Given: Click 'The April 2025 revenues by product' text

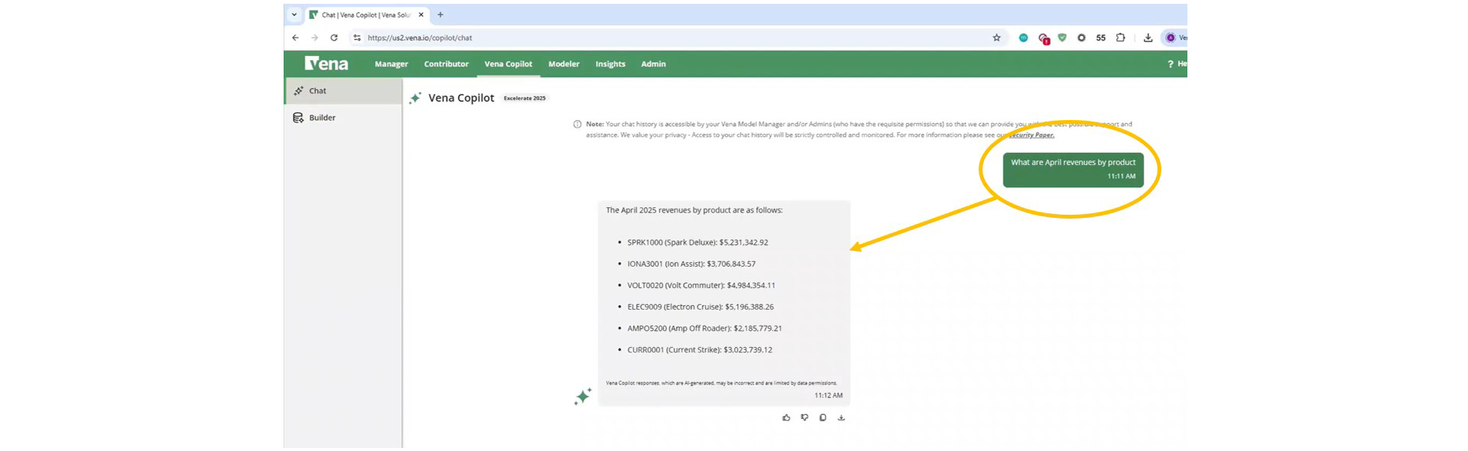Looking at the screenshot, I should click(694, 210).
